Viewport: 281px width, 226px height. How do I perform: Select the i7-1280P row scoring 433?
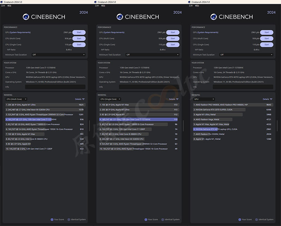pyautogui.click(x=45, y=149)
